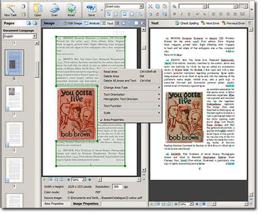The height and width of the screenshot is (214, 263).
Task: Click the Read button in the main toolbar
Action: point(71,10)
